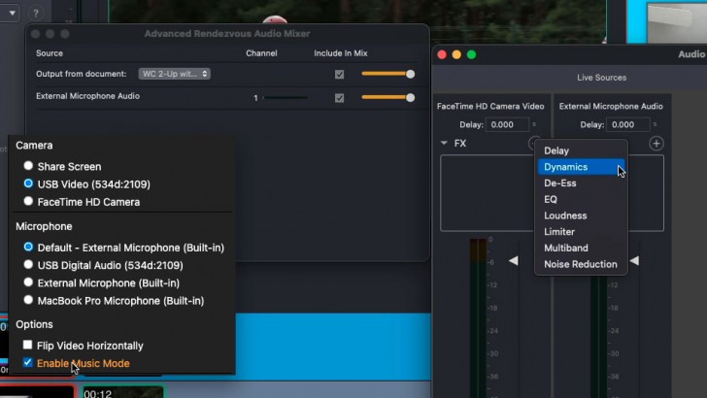Adjust External Microphone Audio volume slider
Image resolution: width=707 pixels, height=398 pixels.
pyautogui.click(x=387, y=97)
